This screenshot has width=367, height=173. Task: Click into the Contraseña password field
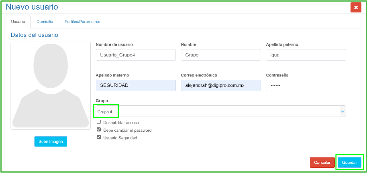306,85
